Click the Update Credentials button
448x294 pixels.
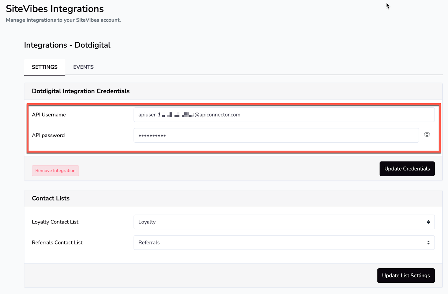coord(407,169)
